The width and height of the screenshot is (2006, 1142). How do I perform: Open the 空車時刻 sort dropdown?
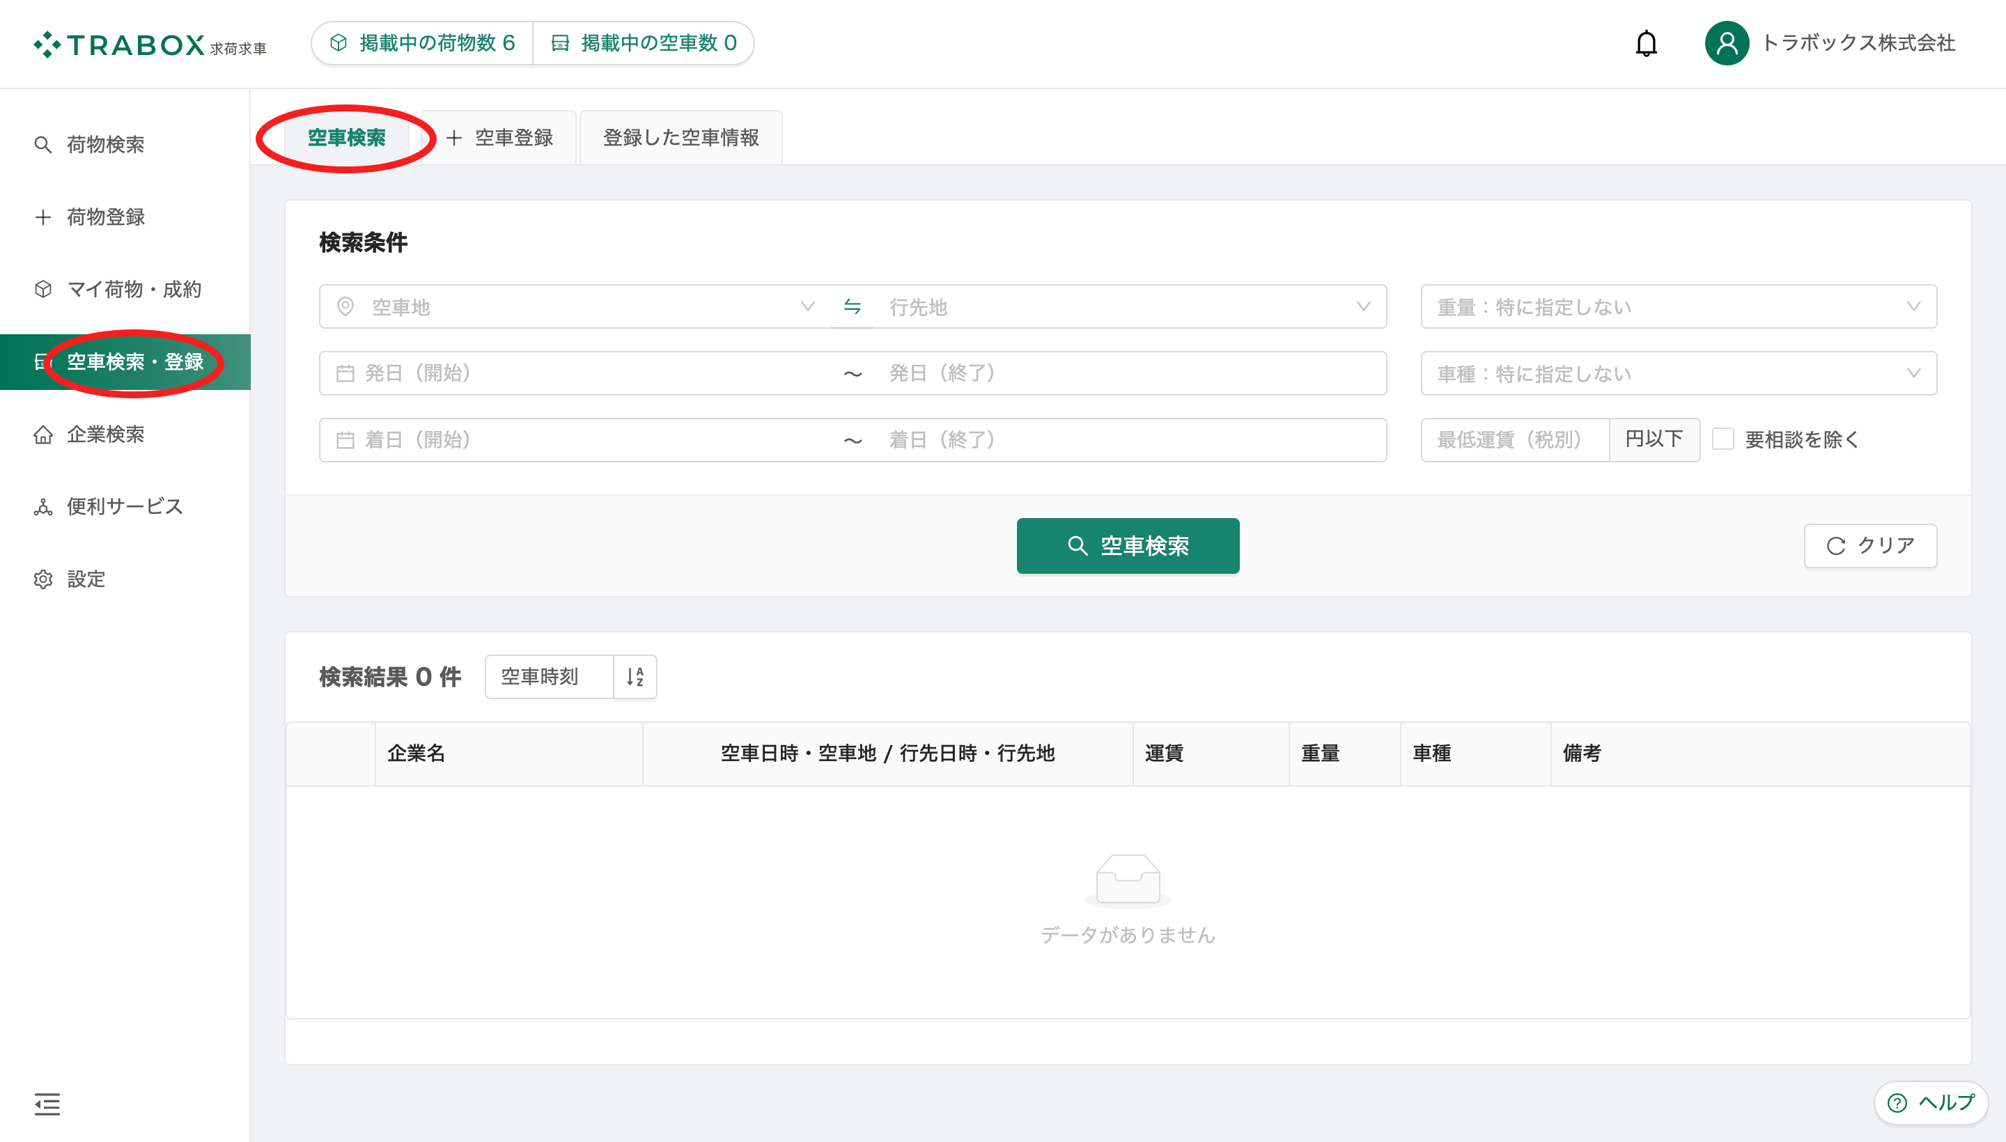[549, 676]
